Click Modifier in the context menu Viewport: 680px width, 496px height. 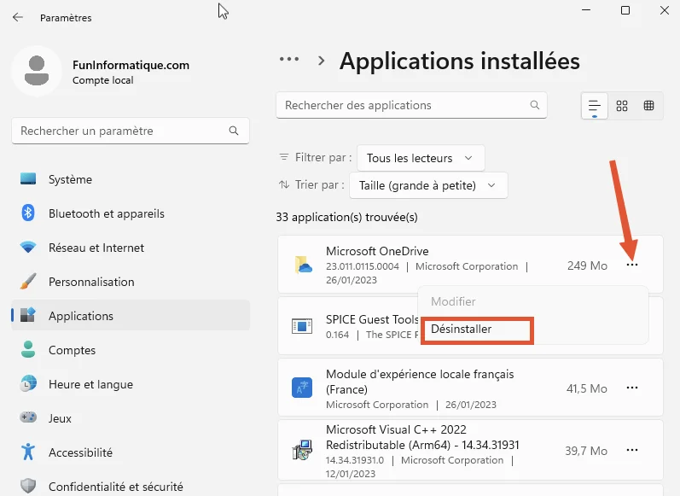[453, 301]
